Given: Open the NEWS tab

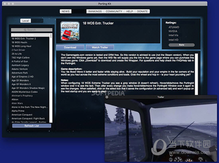Looking at the screenshot, I should click(66, 11).
